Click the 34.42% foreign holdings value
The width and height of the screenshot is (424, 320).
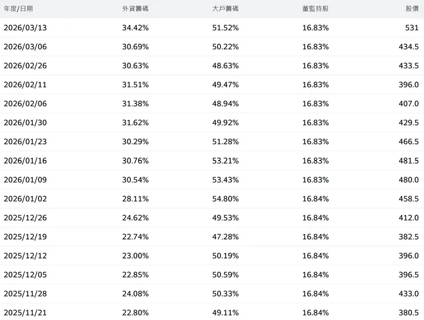tap(135, 28)
